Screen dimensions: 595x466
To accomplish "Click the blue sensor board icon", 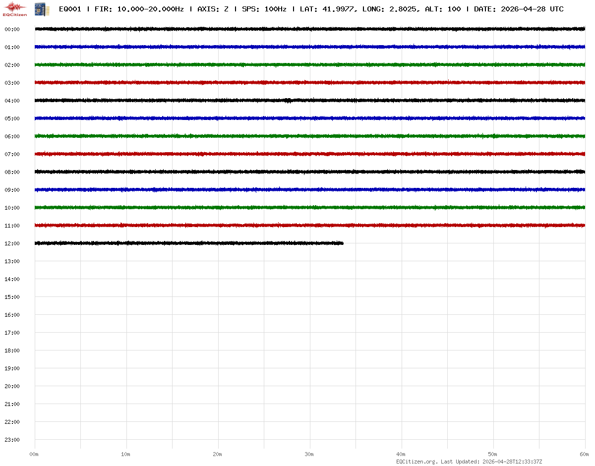I will (x=40, y=9).
